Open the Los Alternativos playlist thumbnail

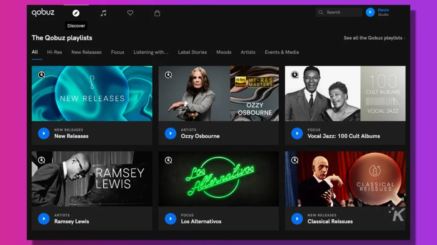coord(218,178)
